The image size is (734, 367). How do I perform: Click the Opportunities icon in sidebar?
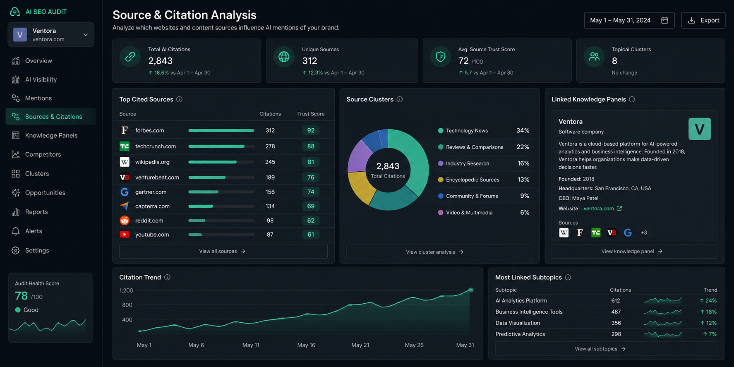click(x=16, y=193)
